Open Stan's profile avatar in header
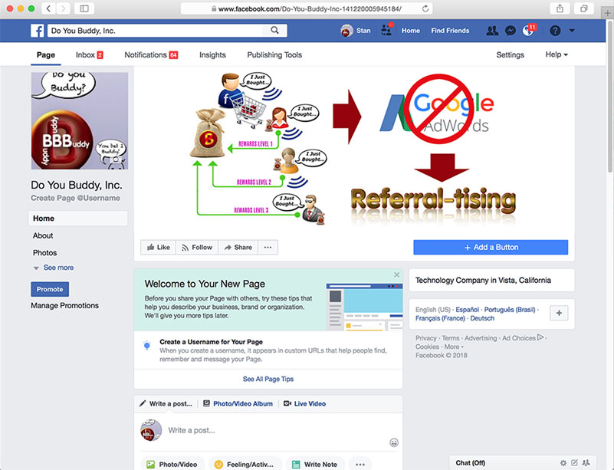Viewport: 614px width, 470px height. click(x=346, y=31)
